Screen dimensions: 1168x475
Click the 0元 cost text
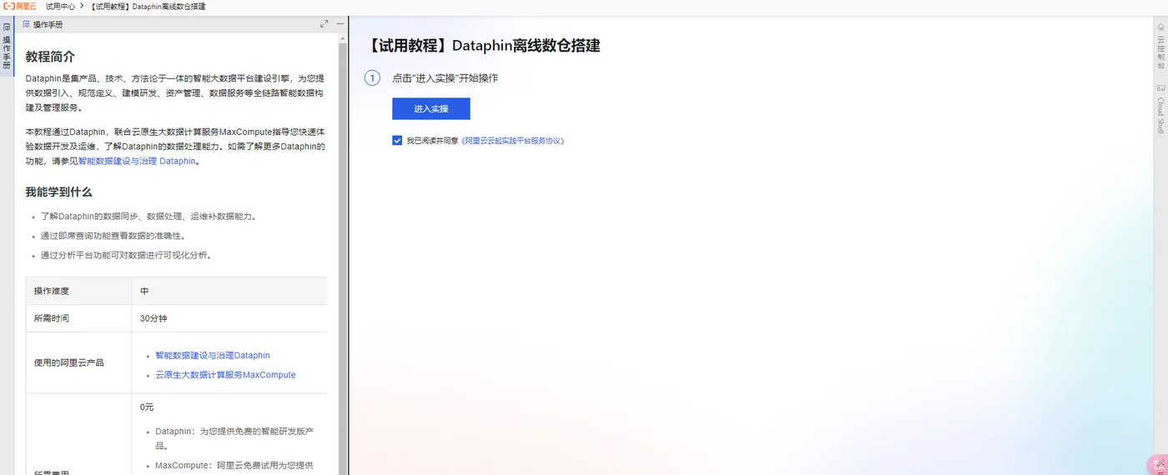[147, 407]
